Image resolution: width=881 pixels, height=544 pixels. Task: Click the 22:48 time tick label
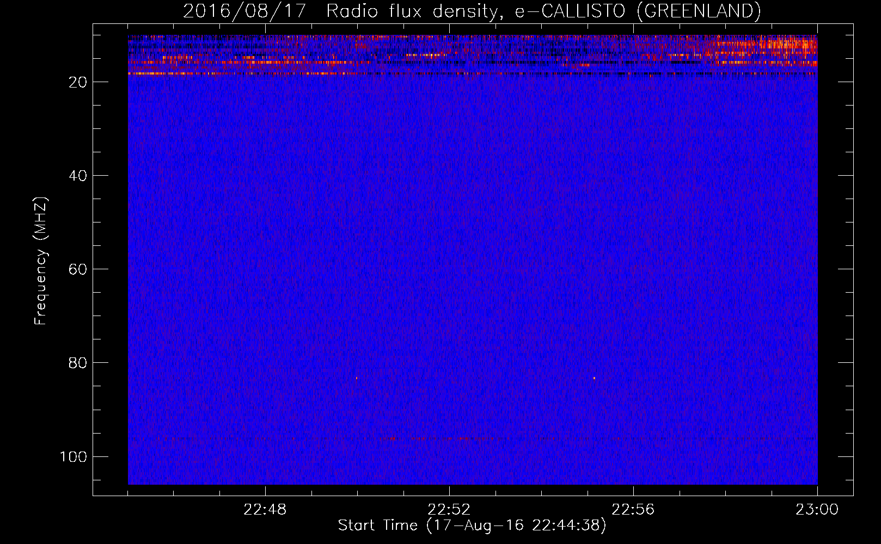pos(265,510)
